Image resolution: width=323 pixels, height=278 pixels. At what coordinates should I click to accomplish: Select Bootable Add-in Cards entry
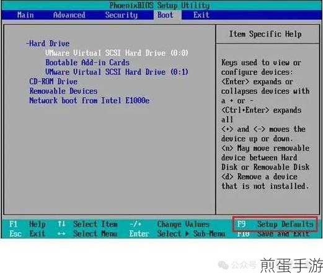click(x=87, y=63)
